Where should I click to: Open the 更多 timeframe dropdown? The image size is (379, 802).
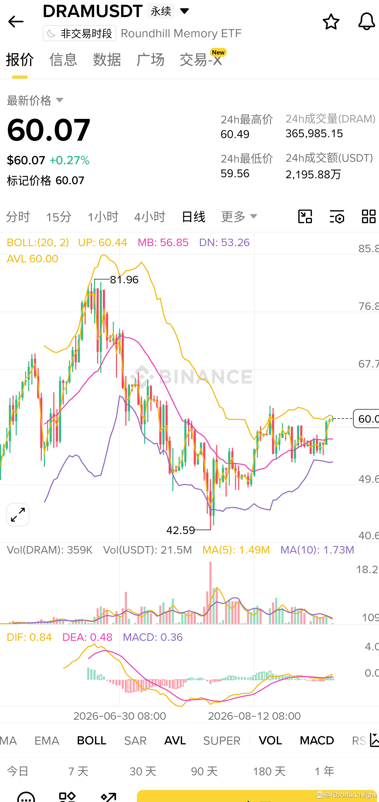pos(239,217)
